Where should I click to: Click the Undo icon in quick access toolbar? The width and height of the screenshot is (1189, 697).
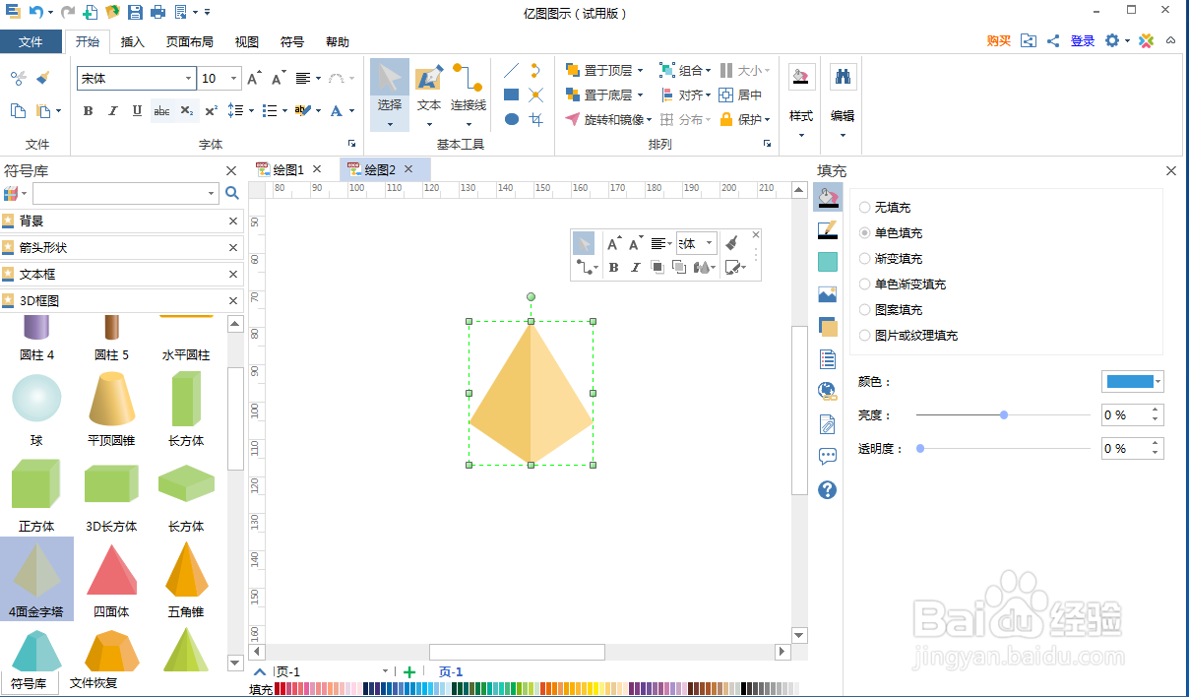coord(37,11)
